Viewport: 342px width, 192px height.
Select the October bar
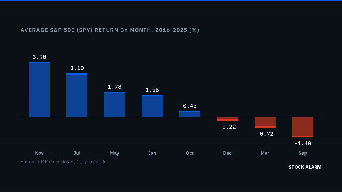tap(190, 114)
